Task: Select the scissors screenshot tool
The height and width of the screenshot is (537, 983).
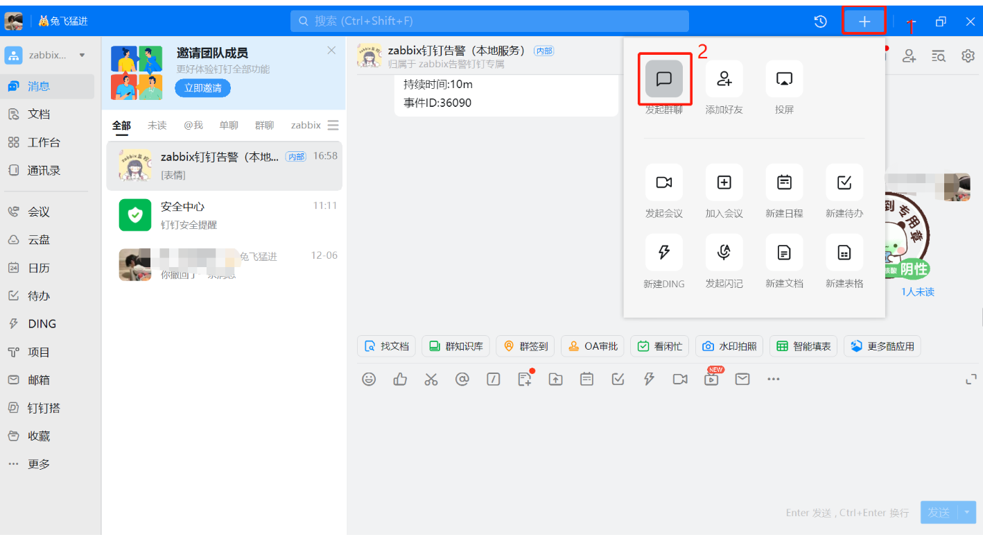Action: click(431, 379)
